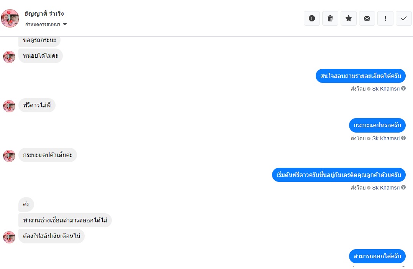Mark conversation done with checkmark icon
The width and height of the screenshot is (413, 269).
pos(403,18)
